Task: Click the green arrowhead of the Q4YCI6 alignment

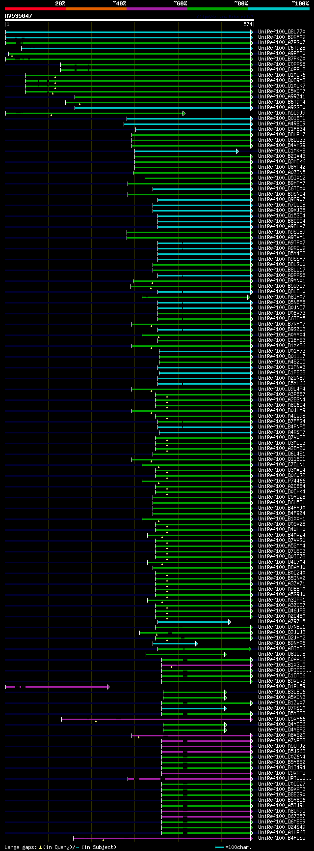Action: pos(226,725)
